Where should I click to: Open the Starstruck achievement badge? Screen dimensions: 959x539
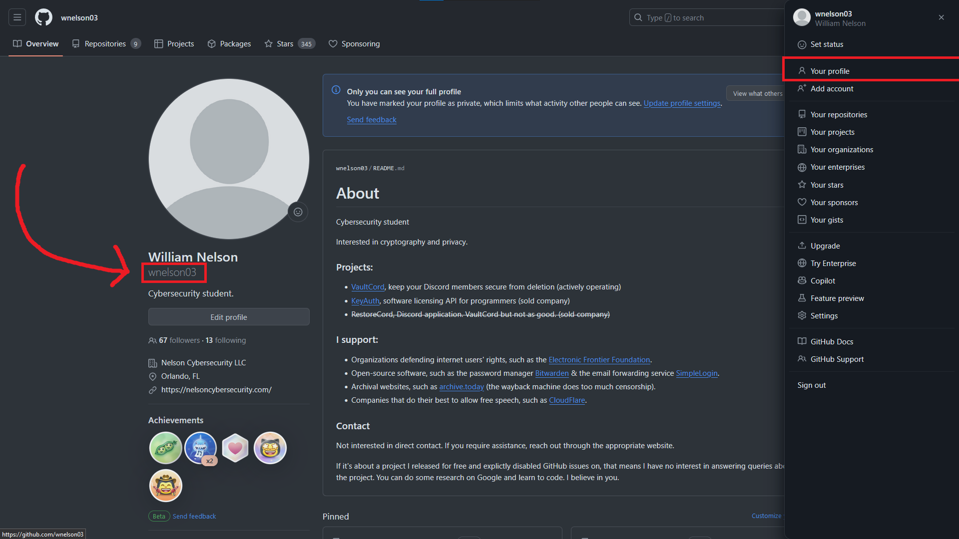click(x=270, y=448)
